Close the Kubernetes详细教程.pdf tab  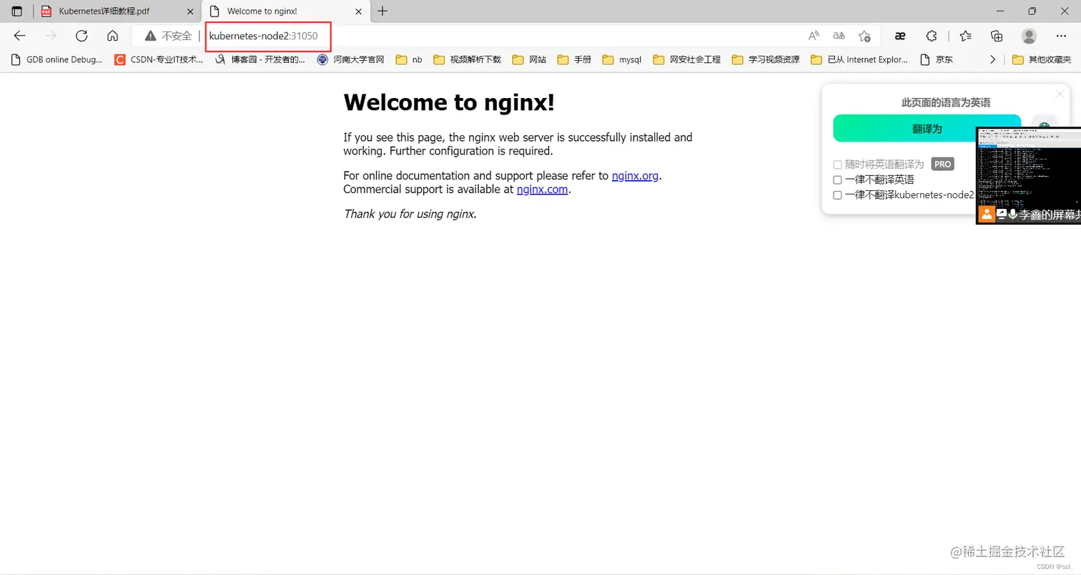pyautogui.click(x=189, y=11)
